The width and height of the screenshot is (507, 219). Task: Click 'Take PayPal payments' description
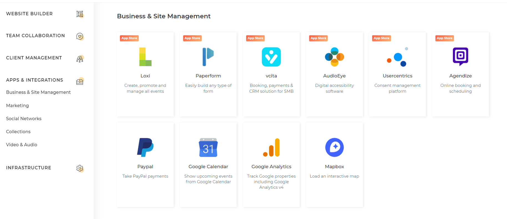(x=145, y=176)
